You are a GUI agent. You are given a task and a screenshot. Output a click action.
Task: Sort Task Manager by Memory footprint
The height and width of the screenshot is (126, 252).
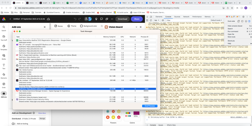pos(109,37)
